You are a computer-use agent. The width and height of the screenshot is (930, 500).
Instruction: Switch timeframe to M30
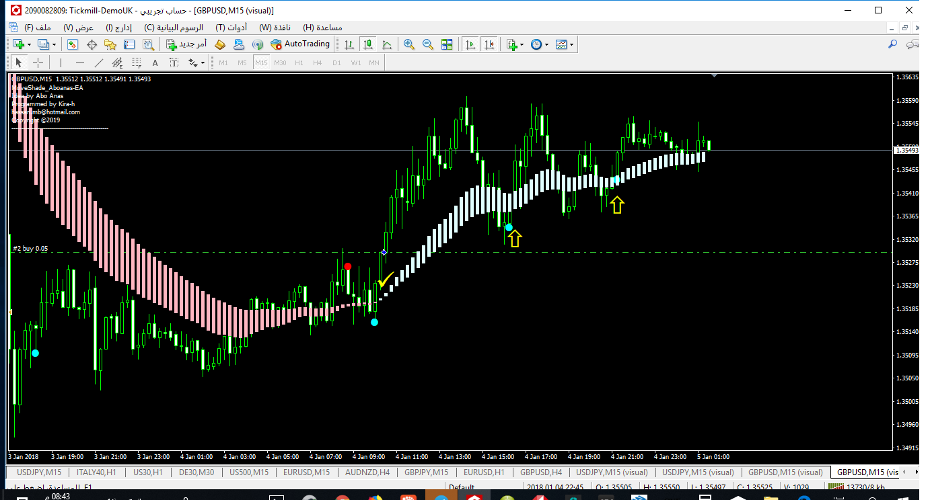coord(280,62)
